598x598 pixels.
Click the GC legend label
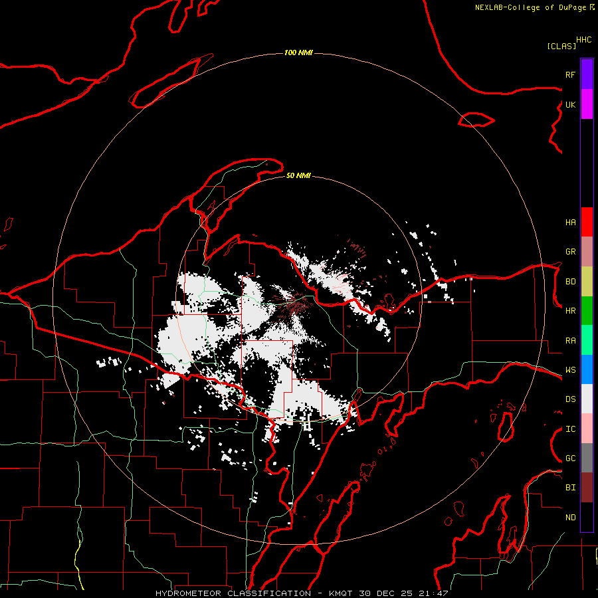[571, 458]
